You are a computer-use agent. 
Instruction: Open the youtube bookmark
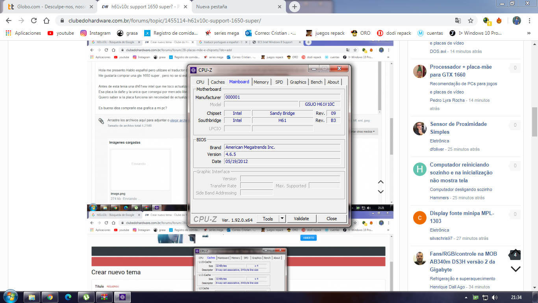click(x=61, y=33)
